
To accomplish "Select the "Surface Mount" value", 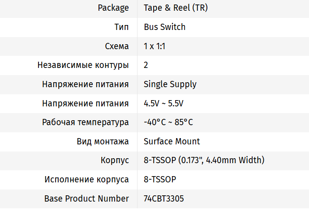I will click(x=172, y=141).
